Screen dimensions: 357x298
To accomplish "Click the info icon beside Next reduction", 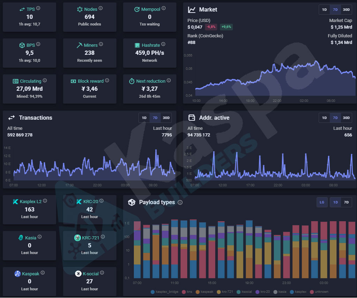I will click(x=169, y=80).
